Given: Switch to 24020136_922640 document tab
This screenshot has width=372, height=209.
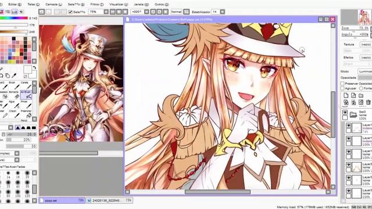Looking at the screenshot, I should 109,200.
